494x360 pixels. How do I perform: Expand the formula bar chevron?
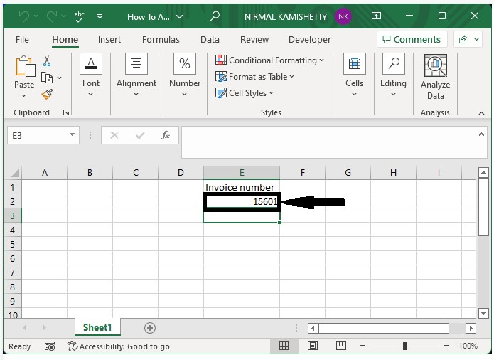click(481, 134)
